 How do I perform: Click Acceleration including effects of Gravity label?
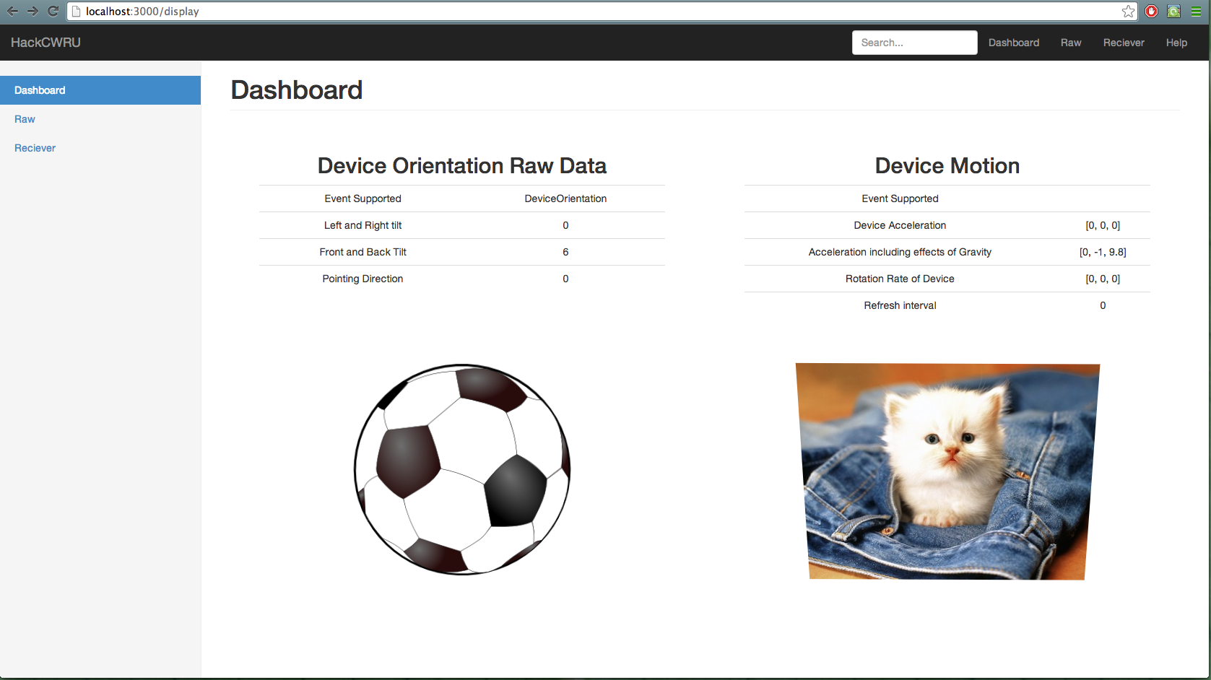900,252
